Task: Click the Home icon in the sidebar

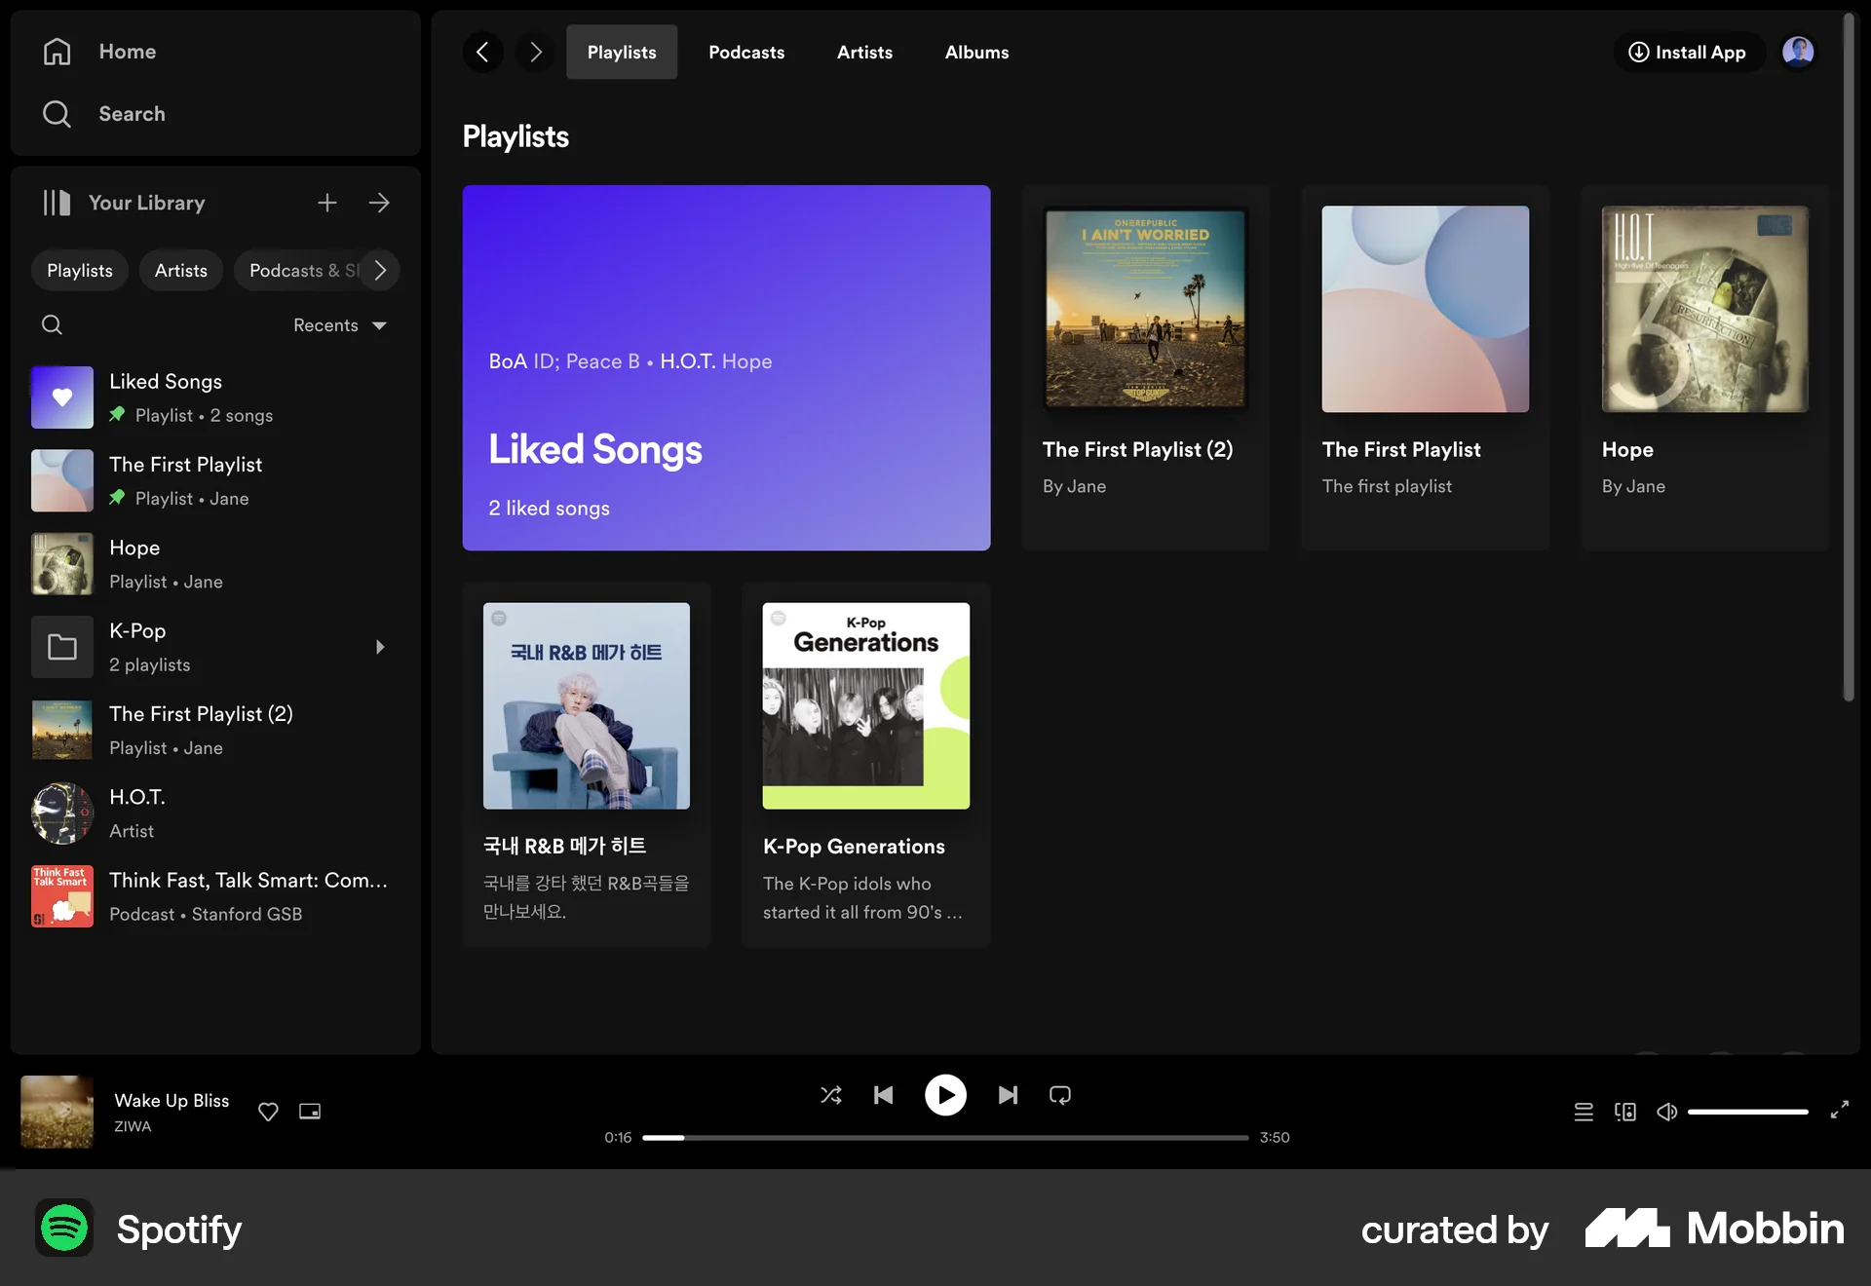Action: [x=57, y=52]
